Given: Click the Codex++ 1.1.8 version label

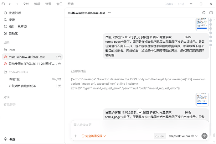Looking at the screenshot, I should [174, 4].
